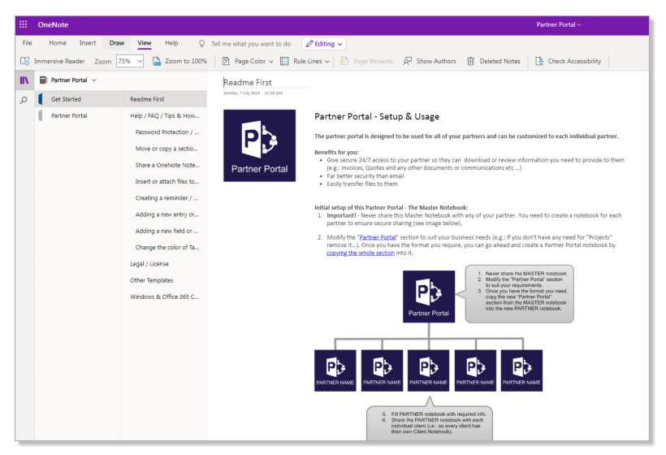Open the Help tab
Screen dimensions: 666x455
(x=171, y=43)
